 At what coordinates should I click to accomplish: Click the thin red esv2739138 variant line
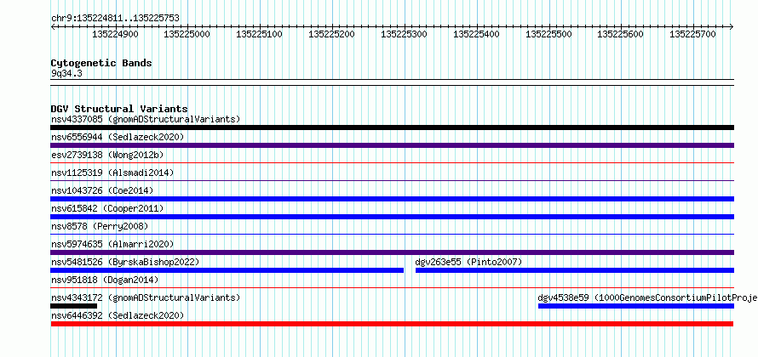(392, 163)
